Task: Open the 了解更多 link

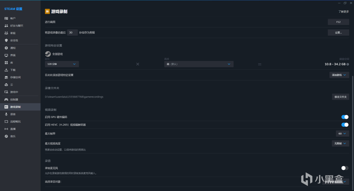Action: 344,12
